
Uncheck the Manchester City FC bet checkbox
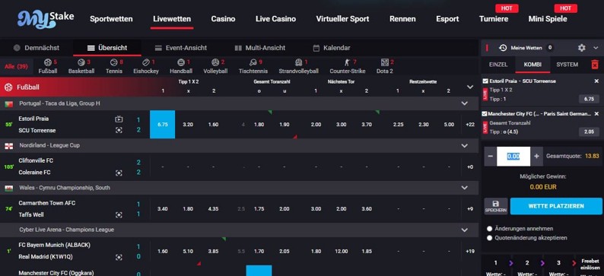(x=485, y=113)
